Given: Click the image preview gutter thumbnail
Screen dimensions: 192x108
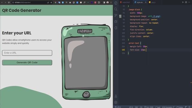Looking at the screenshot, I should tap(120, 16).
